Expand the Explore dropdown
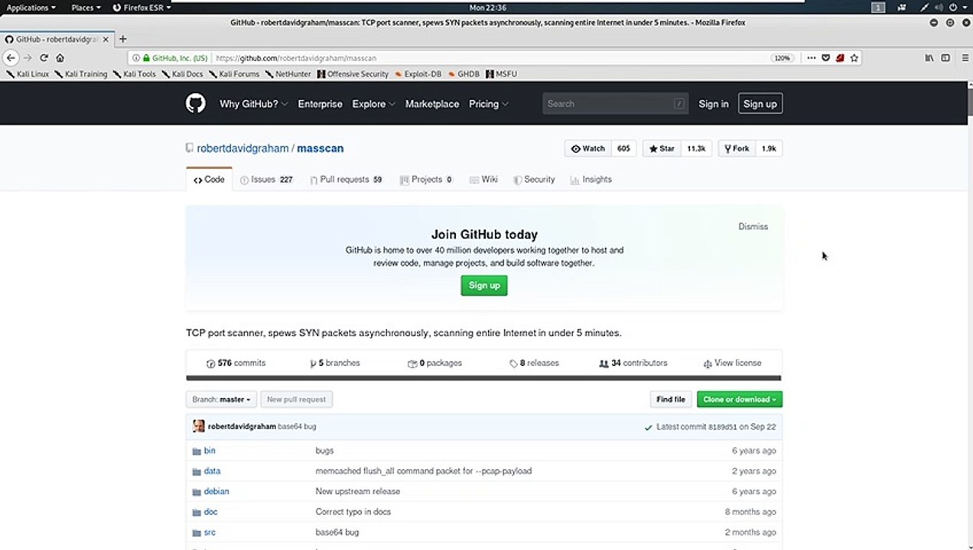This screenshot has width=973, height=550. (373, 104)
